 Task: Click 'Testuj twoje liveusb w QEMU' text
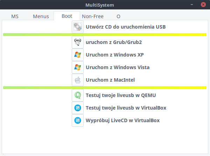point(121,95)
